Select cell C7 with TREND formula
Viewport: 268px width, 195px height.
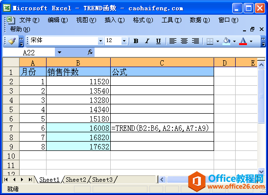162,127
